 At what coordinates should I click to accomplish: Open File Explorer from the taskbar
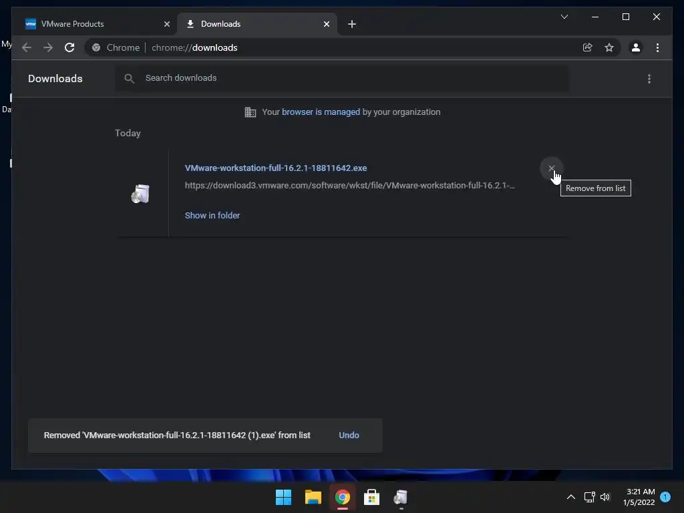313,497
